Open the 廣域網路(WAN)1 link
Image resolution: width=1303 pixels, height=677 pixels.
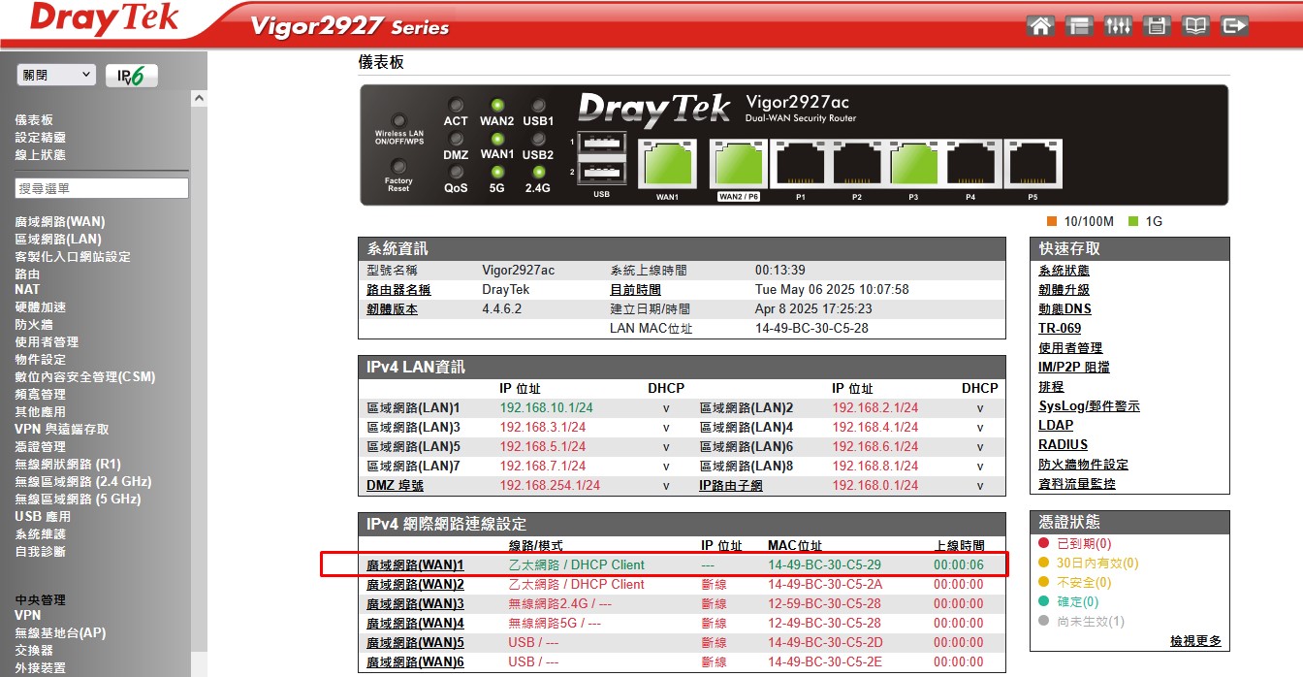415,564
